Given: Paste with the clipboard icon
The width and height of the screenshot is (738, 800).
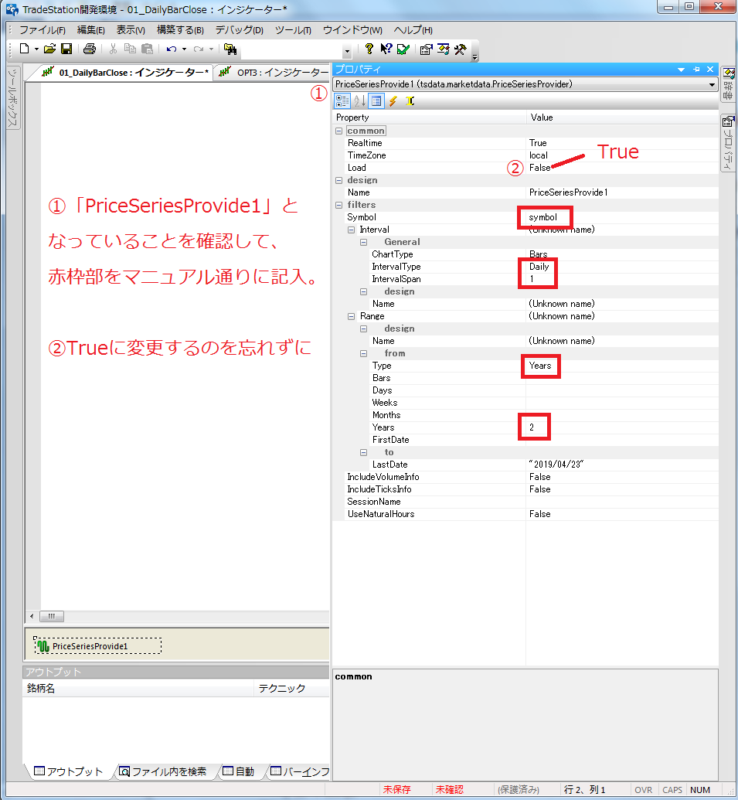Looking at the screenshot, I should click(x=148, y=49).
